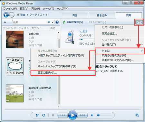145x122 pixels.
Task: Toggle the repeat icon
Action: tap(43, 115)
